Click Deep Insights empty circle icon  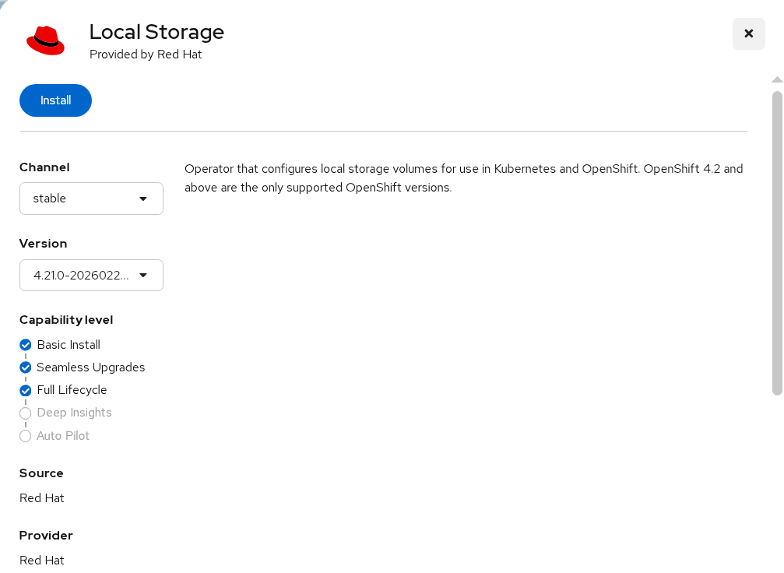pyautogui.click(x=26, y=413)
